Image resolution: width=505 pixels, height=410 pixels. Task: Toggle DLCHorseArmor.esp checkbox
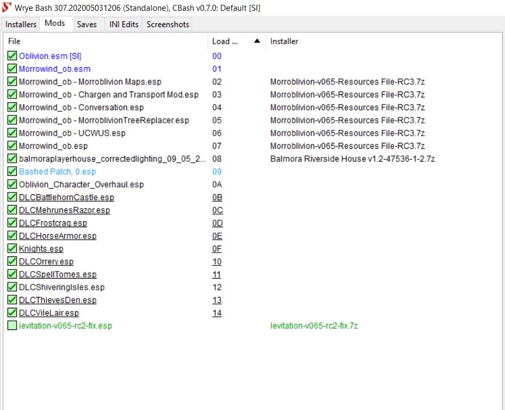click(12, 236)
